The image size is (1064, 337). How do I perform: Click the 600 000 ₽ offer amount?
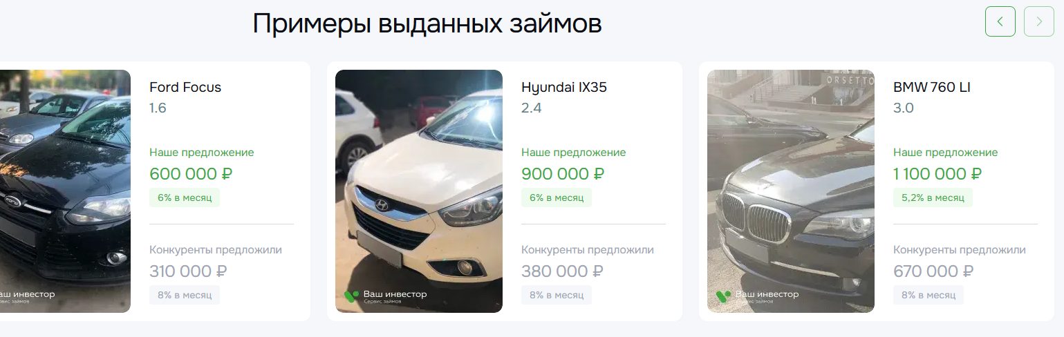191,174
